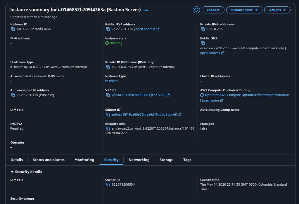Click the Running instance state text
Screen dimensions: 299x204
pyautogui.click(x=116, y=43)
